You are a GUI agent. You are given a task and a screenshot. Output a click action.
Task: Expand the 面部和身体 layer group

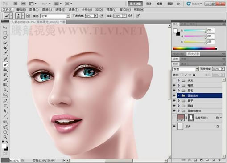point(179,111)
